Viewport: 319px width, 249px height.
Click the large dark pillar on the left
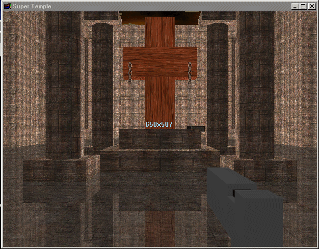(63, 83)
